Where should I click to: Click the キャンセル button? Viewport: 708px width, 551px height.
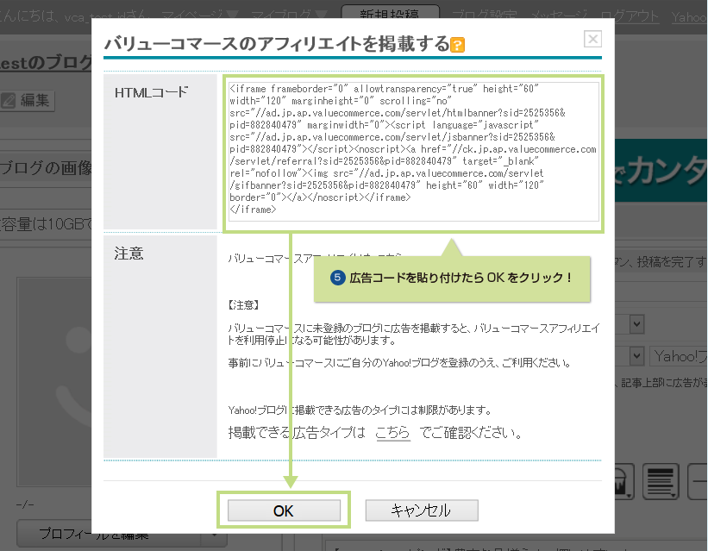click(422, 510)
